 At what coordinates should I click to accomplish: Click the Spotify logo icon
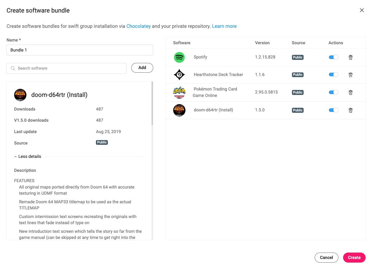coord(179,57)
